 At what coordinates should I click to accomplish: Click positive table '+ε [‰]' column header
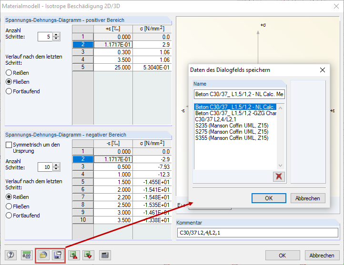113,29
